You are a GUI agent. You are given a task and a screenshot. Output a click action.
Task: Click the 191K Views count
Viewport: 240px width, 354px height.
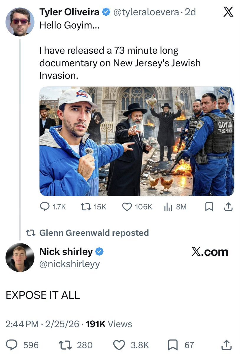109,324
